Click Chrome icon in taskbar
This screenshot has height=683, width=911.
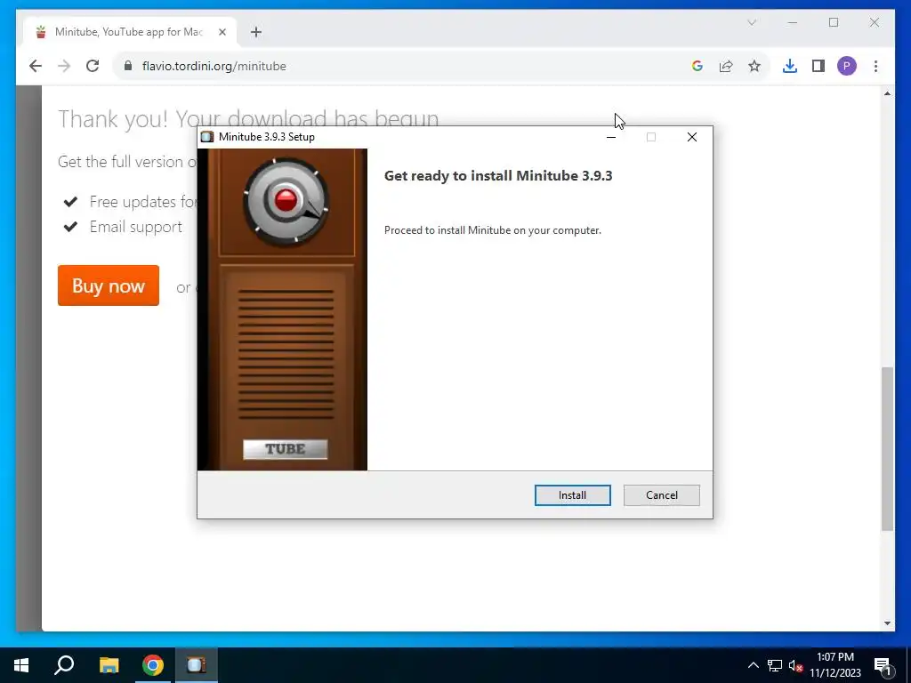click(x=153, y=665)
